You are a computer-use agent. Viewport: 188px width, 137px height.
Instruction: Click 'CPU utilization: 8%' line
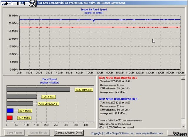115,110
